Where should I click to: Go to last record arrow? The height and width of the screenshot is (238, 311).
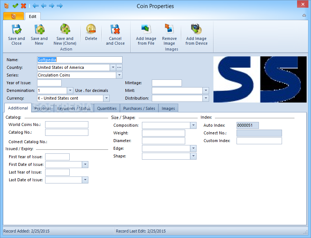[x=60, y=6]
